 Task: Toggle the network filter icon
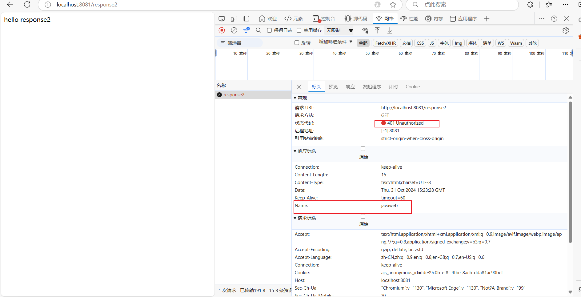pyautogui.click(x=246, y=30)
